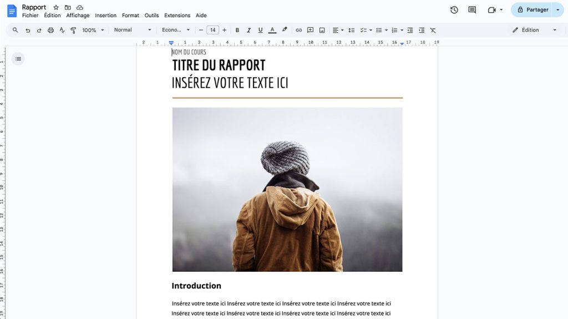The width and height of the screenshot is (568, 319).
Task: Insert a bulleted list
Action: [379, 30]
